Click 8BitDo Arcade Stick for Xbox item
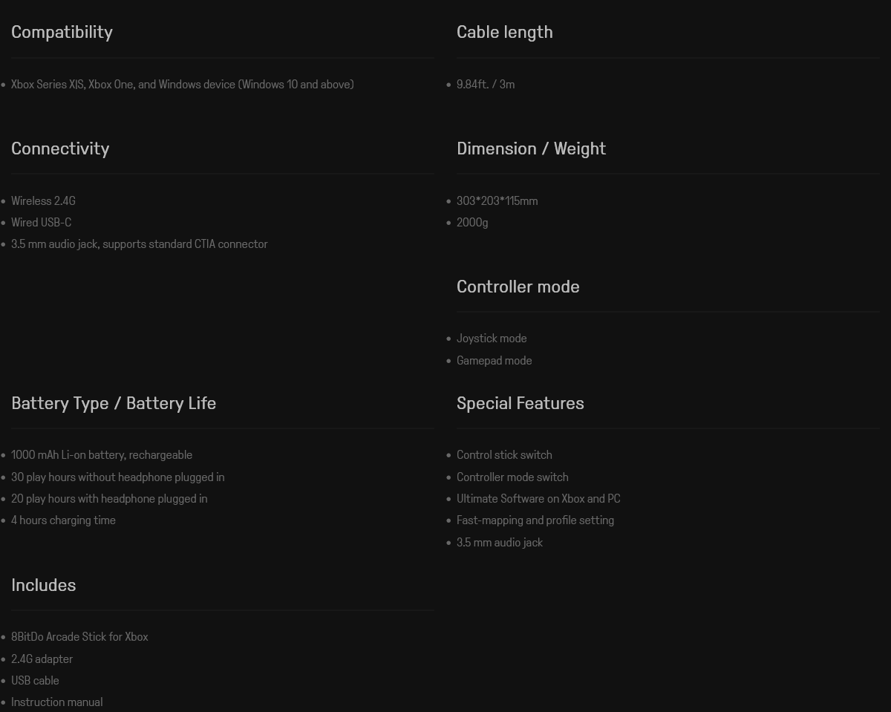The width and height of the screenshot is (891, 712). [79, 637]
